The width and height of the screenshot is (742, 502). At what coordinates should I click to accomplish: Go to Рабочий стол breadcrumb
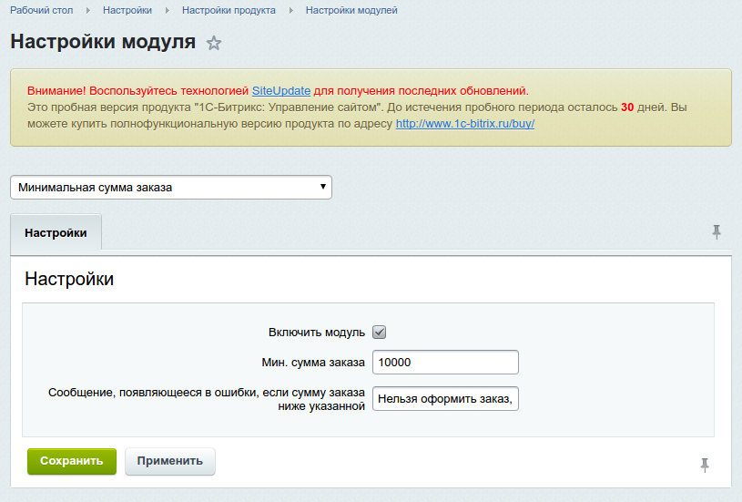coord(42,10)
